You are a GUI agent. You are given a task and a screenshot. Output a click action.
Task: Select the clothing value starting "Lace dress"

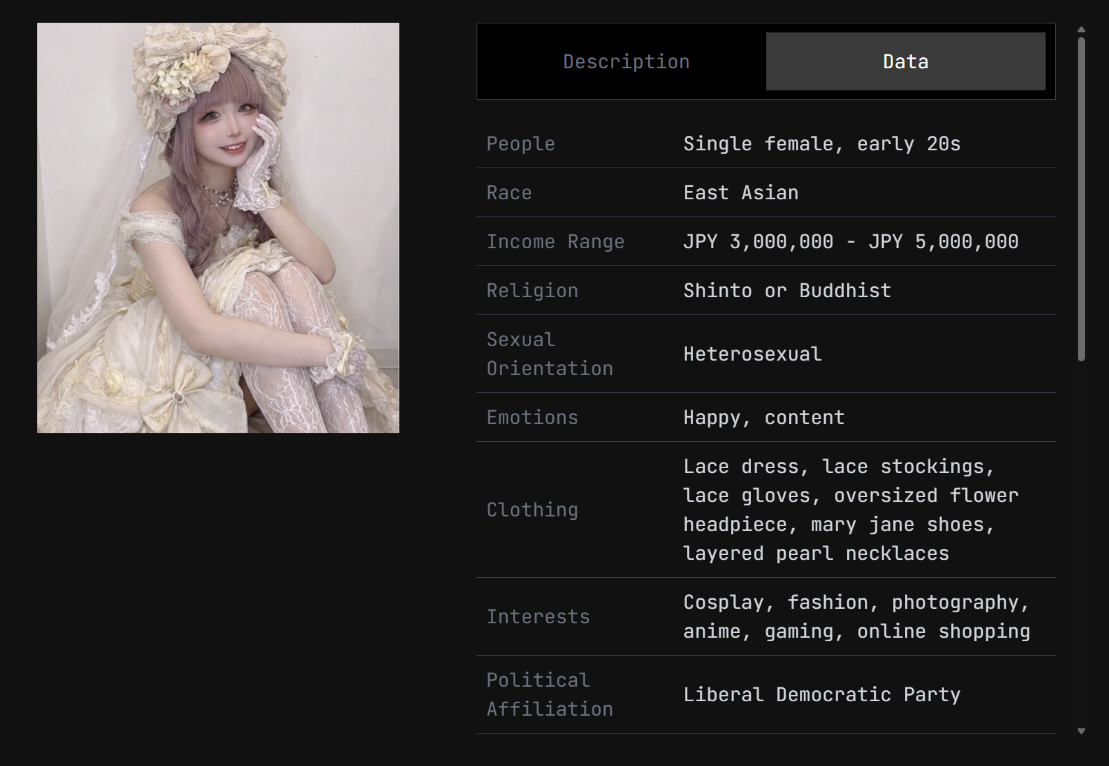(x=851, y=510)
